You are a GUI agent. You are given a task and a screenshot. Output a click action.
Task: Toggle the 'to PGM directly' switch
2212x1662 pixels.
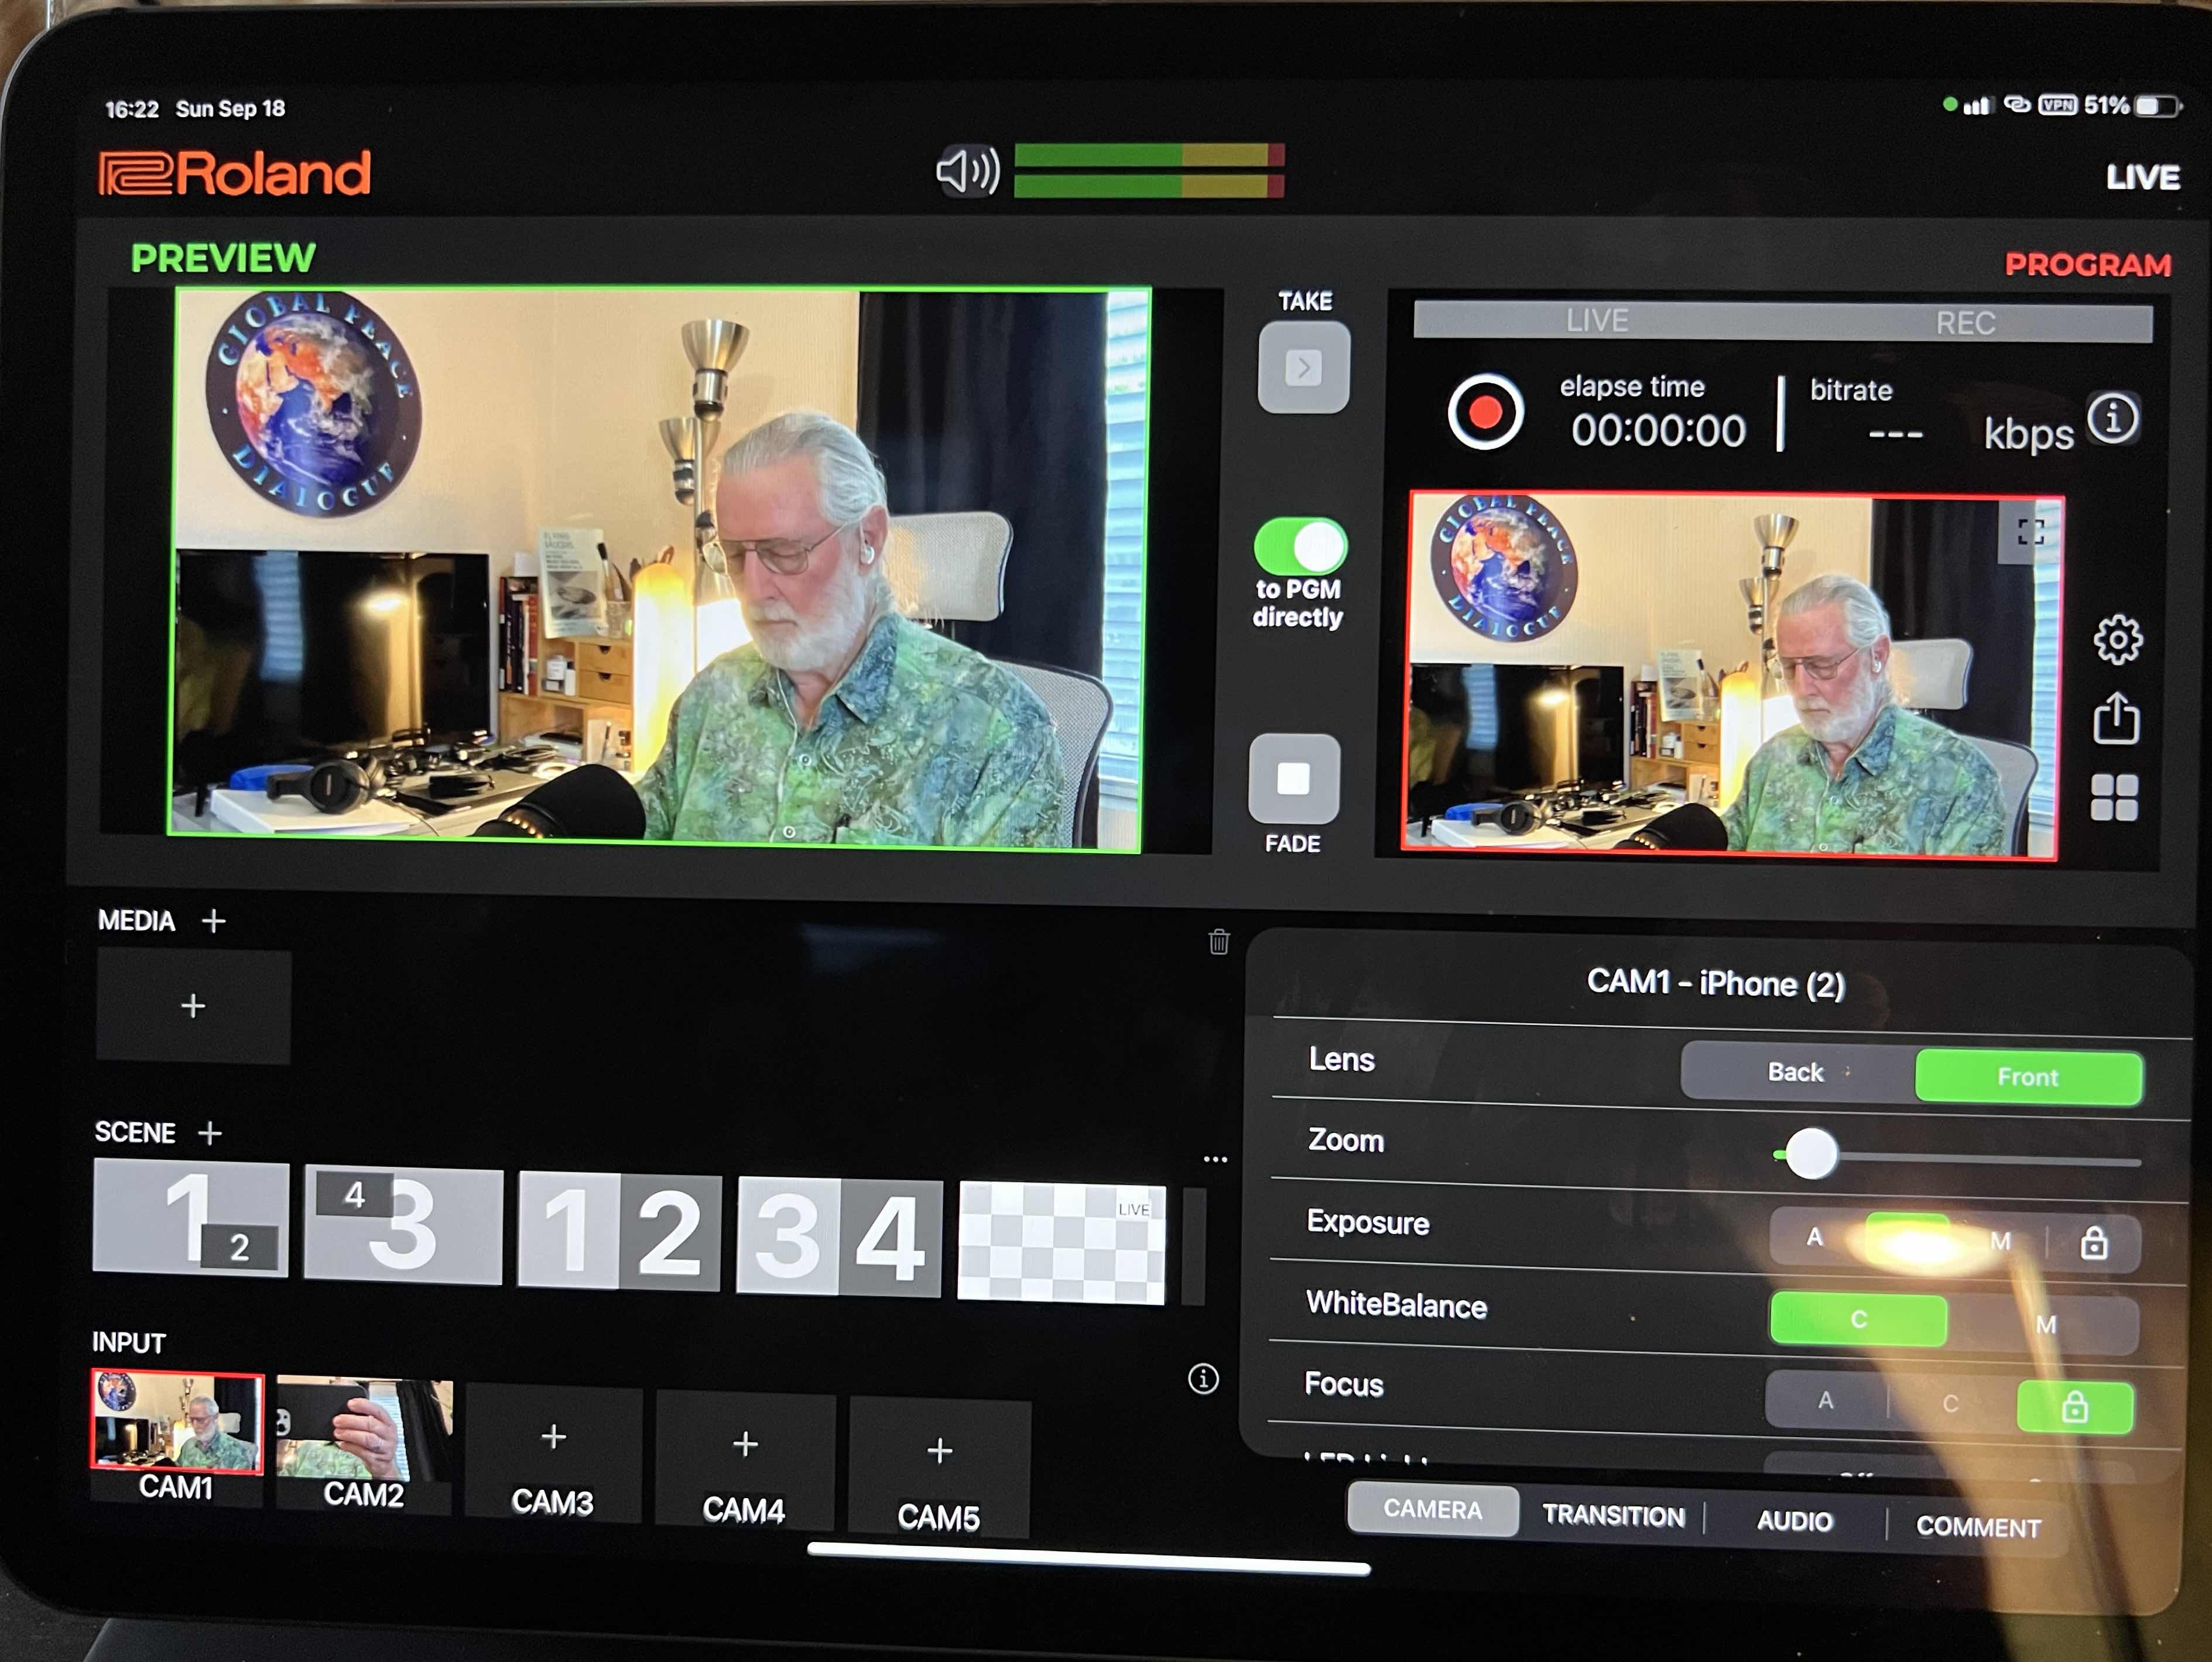pyautogui.click(x=1300, y=546)
